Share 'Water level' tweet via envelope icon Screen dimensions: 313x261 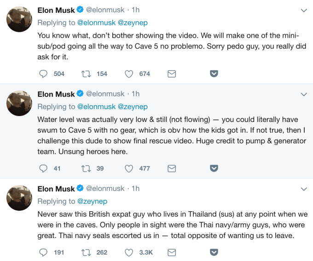[172, 168]
